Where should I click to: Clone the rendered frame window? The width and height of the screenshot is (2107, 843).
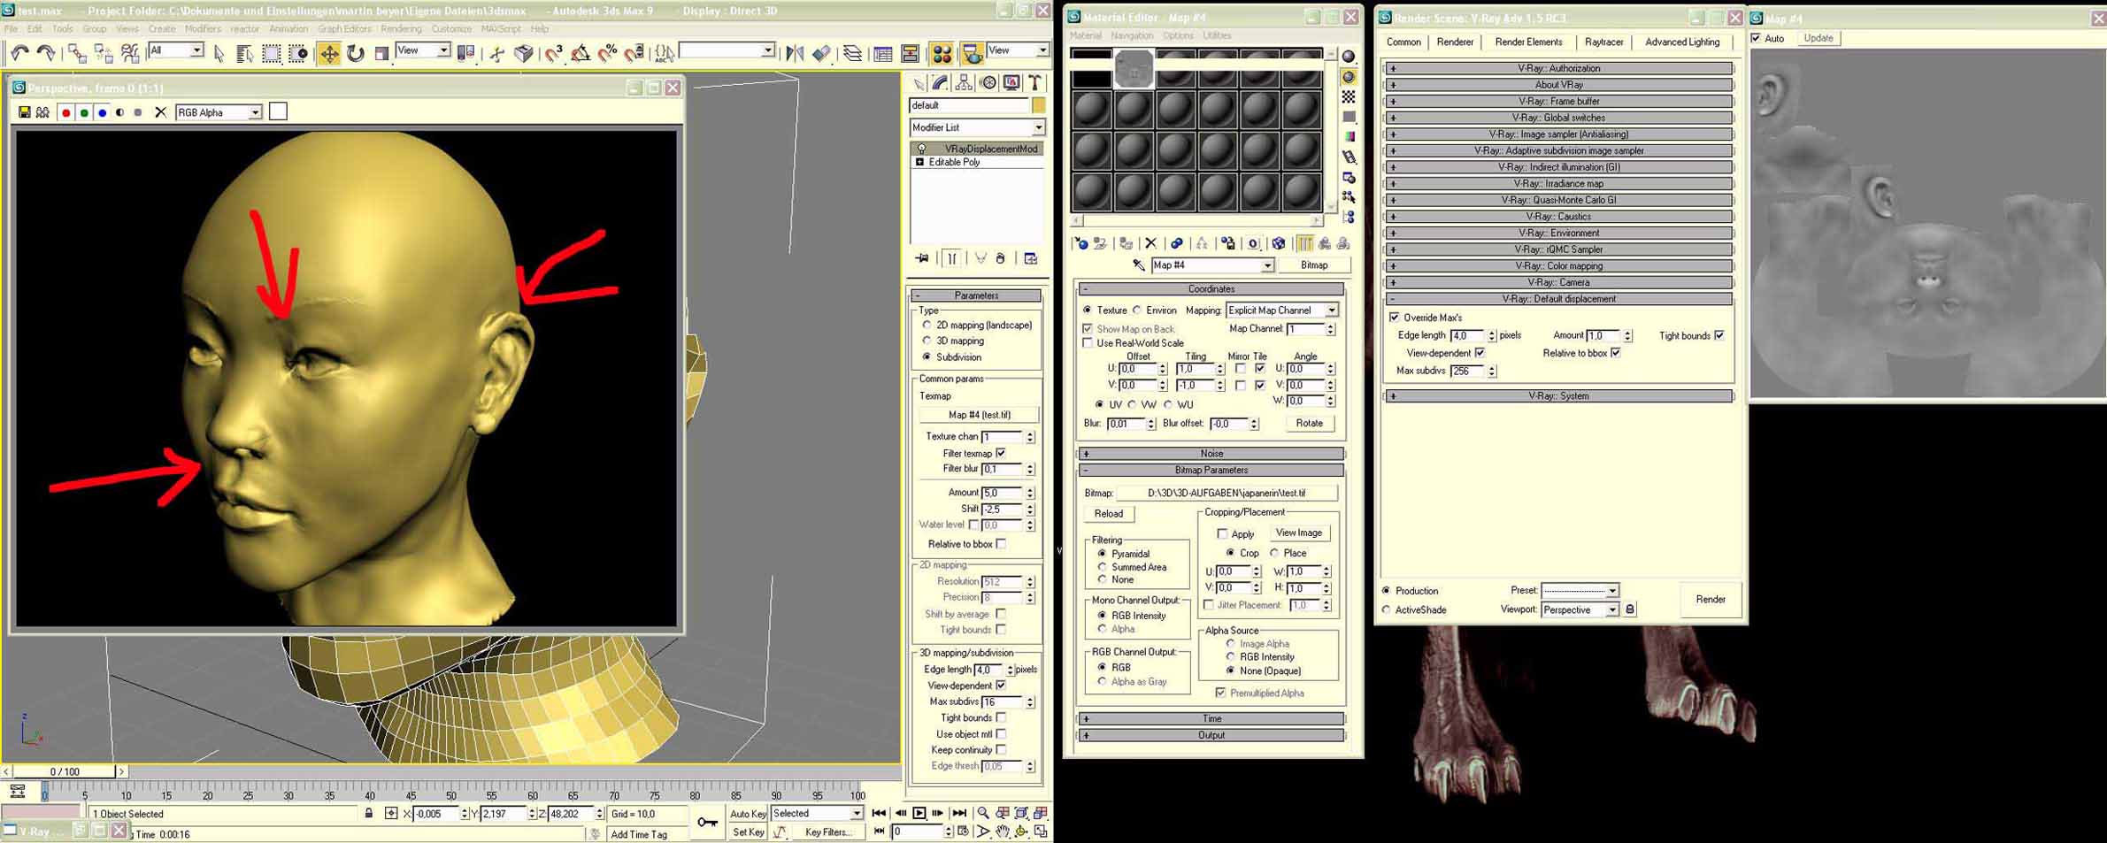[x=42, y=112]
